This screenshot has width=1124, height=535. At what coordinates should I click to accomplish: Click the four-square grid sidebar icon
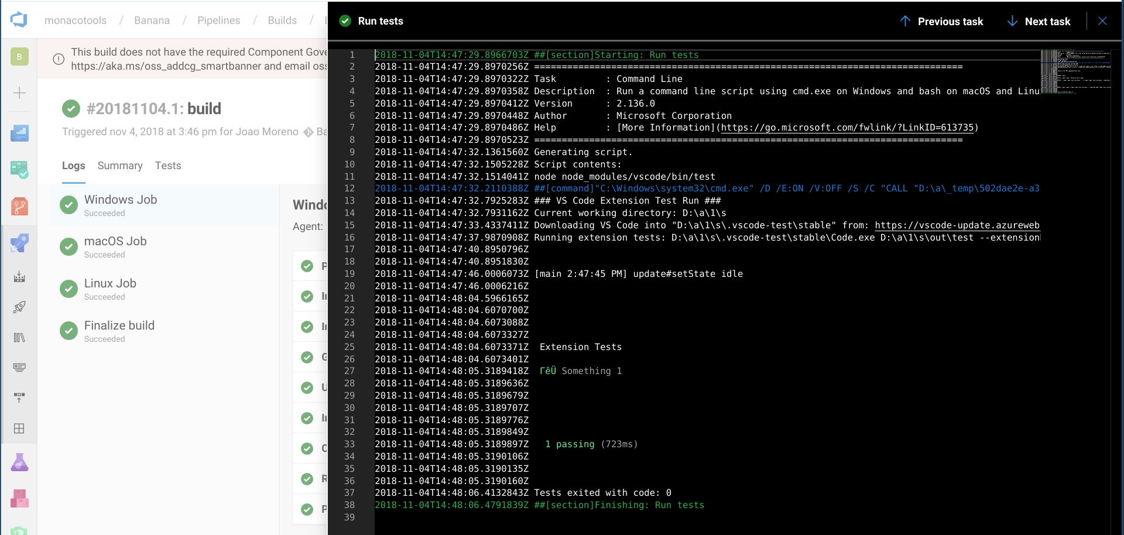(19, 428)
